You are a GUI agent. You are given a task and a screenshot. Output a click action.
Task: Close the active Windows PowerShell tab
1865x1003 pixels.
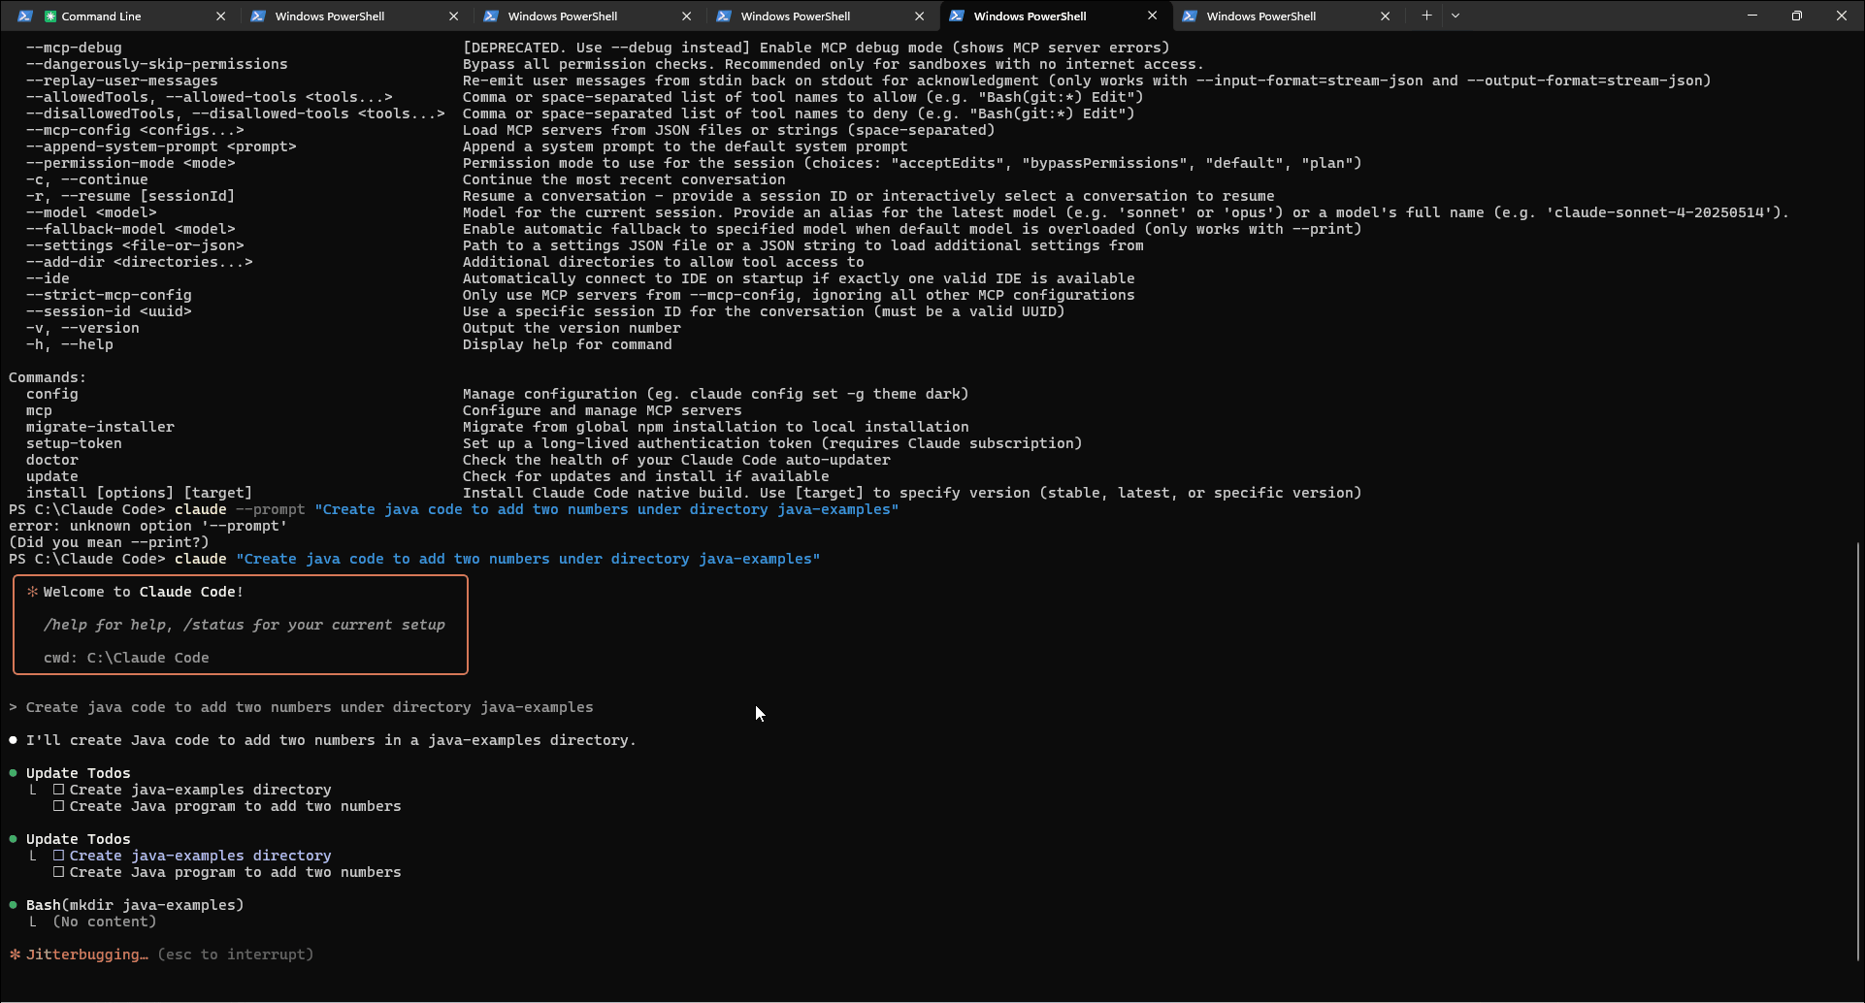click(x=1152, y=16)
